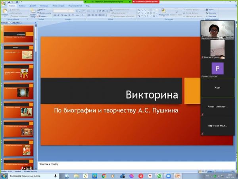Select the second slide thumbnail

pyautogui.click(x=18, y=53)
